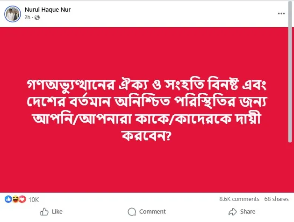Click the red heart Love reaction emoji
This screenshot has width=294, height=222.
pyautogui.click(x=22, y=199)
